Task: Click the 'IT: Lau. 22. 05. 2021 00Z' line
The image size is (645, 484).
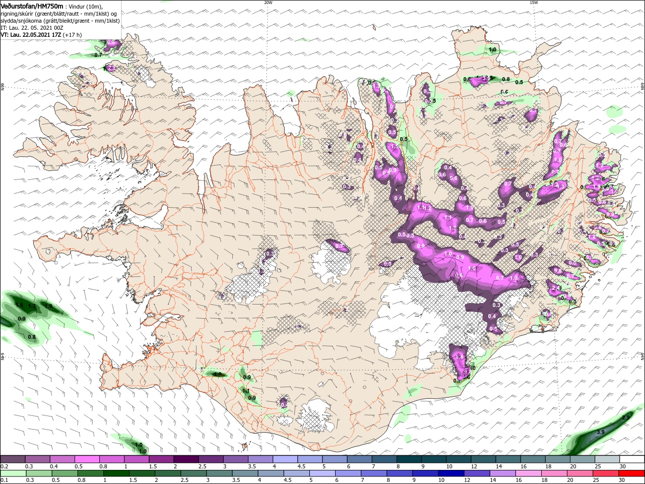Action: tap(31, 28)
